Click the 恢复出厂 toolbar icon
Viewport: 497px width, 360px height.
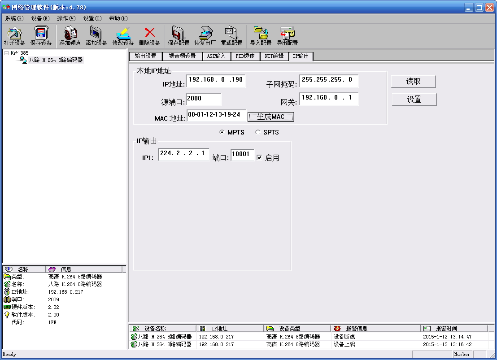205,36
